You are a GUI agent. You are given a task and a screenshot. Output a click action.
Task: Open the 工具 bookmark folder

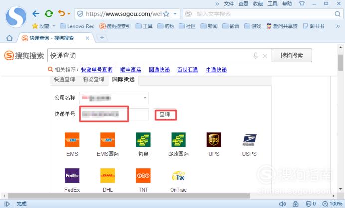click(x=144, y=26)
